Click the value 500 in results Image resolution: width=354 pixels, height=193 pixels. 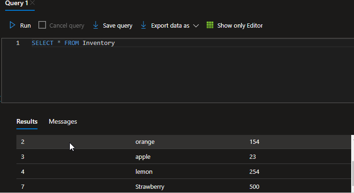[254, 187]
